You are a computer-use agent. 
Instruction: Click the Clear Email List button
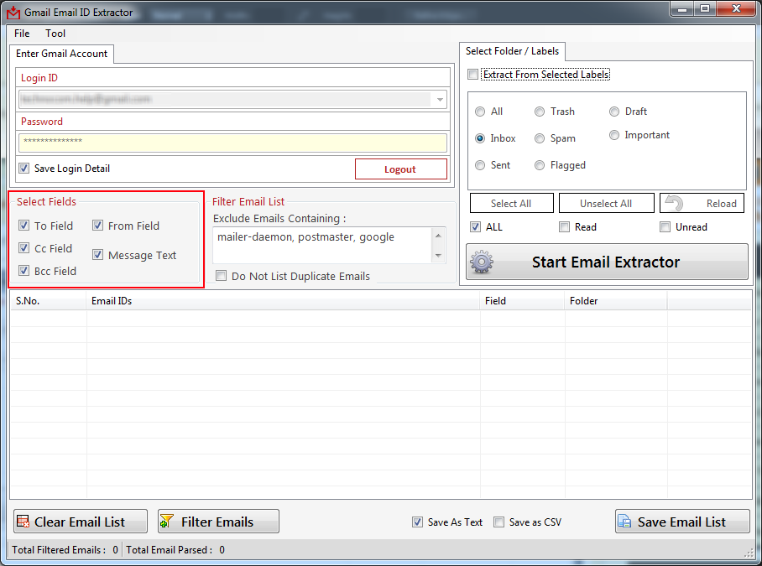81,522
